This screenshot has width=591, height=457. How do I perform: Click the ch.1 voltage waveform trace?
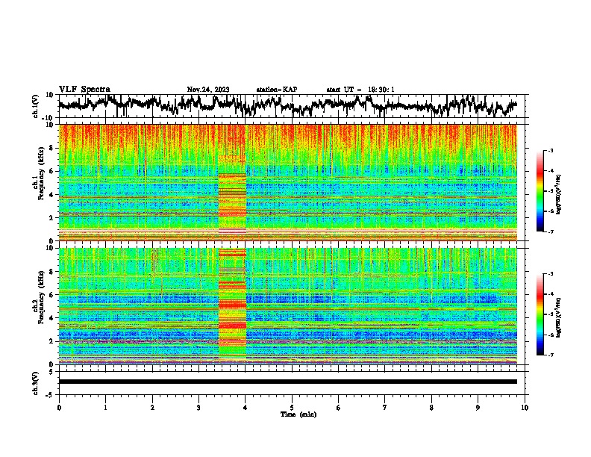click(x=287, y=105)
